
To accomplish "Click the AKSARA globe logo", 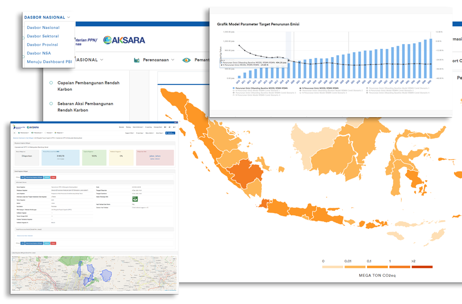I will (108, 40).
